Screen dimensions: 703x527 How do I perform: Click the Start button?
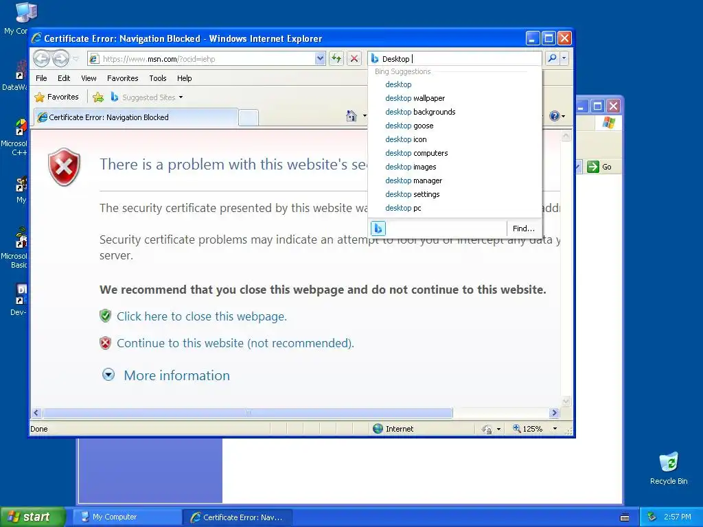point(33,517)
